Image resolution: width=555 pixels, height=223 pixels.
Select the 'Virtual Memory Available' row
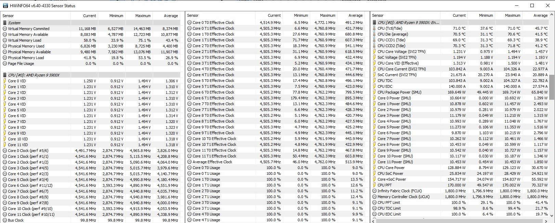point(91,34)
